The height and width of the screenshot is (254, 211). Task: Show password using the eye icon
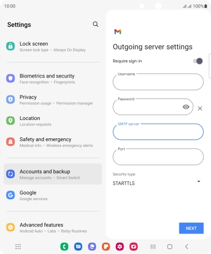(x=186, y=107)
